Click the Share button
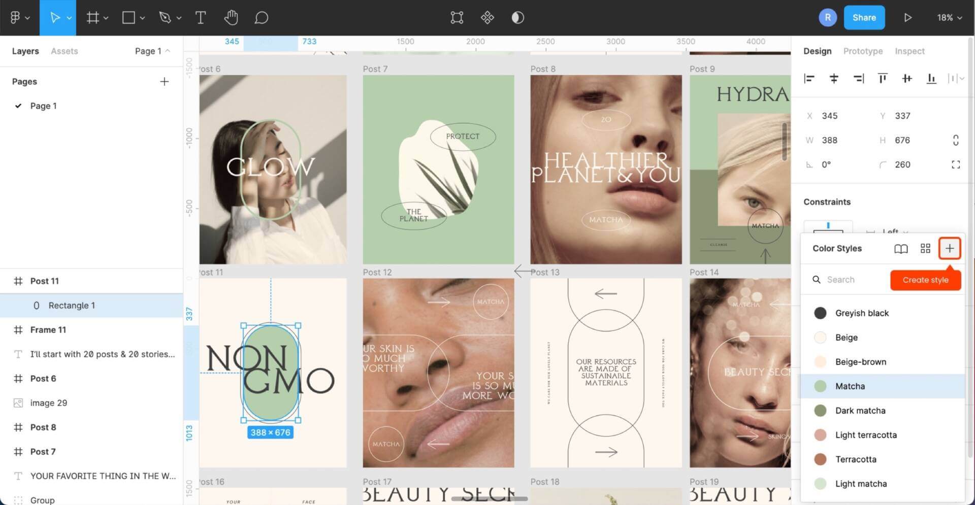The width and height of the screenshot is (975, 505). coord(864,17)
